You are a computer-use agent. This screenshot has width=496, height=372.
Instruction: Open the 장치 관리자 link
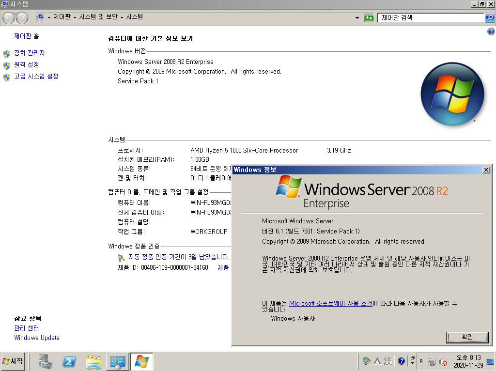click(30, 53)
